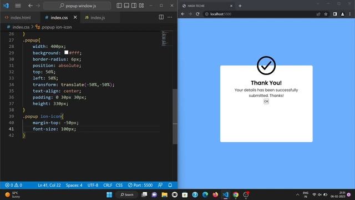The height and width of the screenshot is (200, 355).
Task: Click the code minimap preview
Action: pyautogui.click(x=165, y=38)
